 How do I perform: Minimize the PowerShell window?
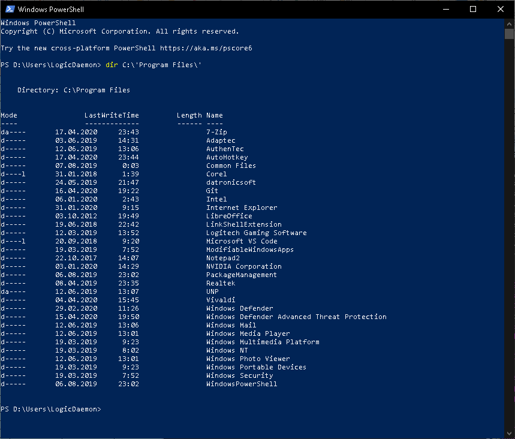tap(446, 9)
